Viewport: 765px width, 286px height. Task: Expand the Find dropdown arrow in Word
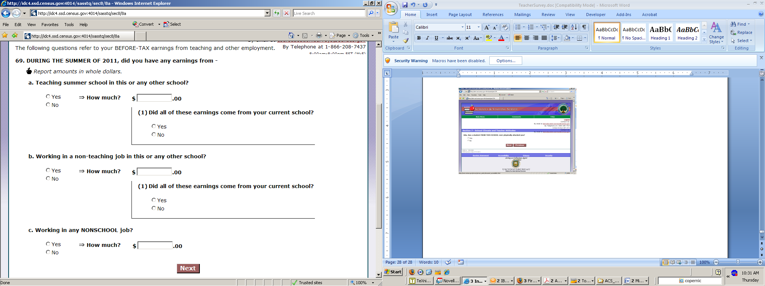(749, 24)
